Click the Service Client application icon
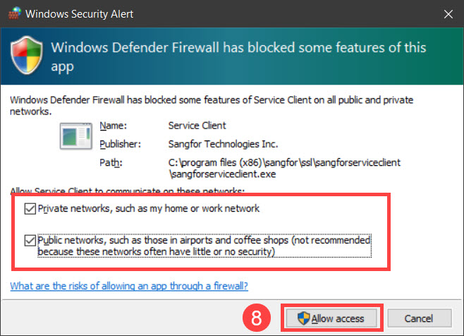 75,136
